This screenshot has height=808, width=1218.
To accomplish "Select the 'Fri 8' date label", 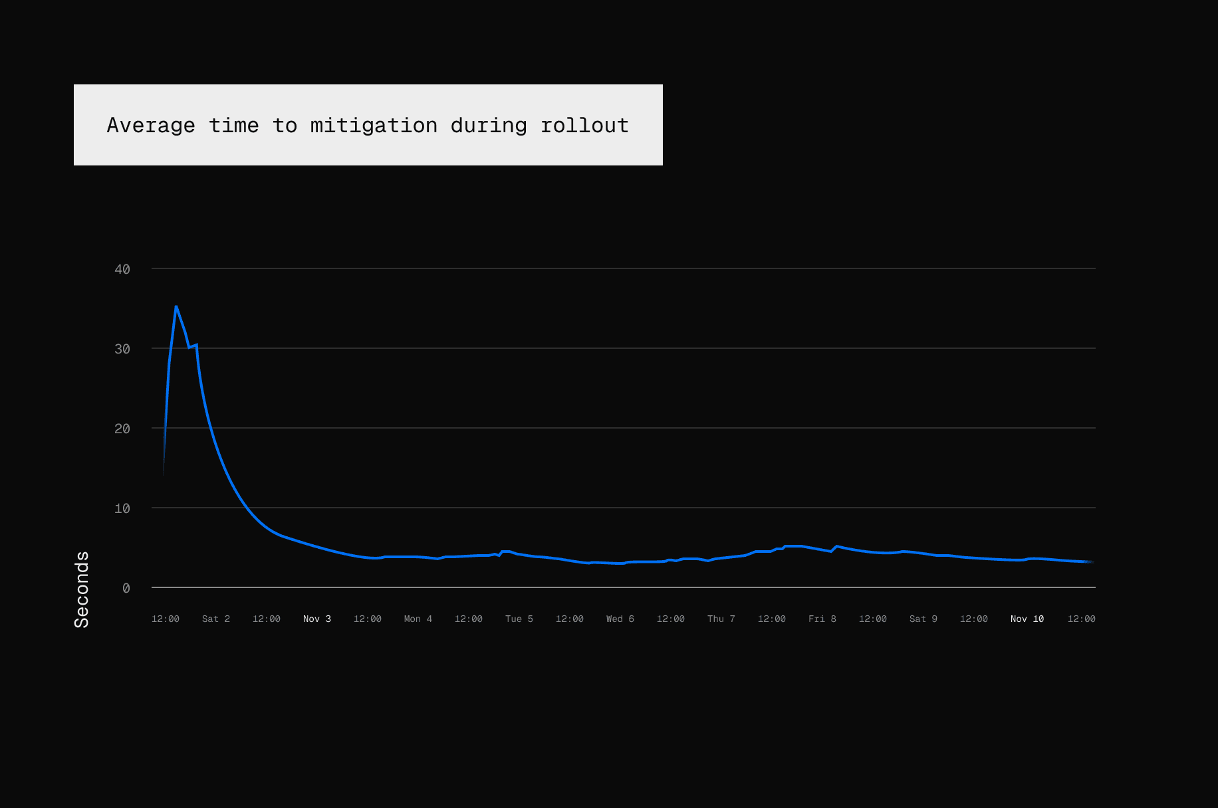I will point(822,619).
